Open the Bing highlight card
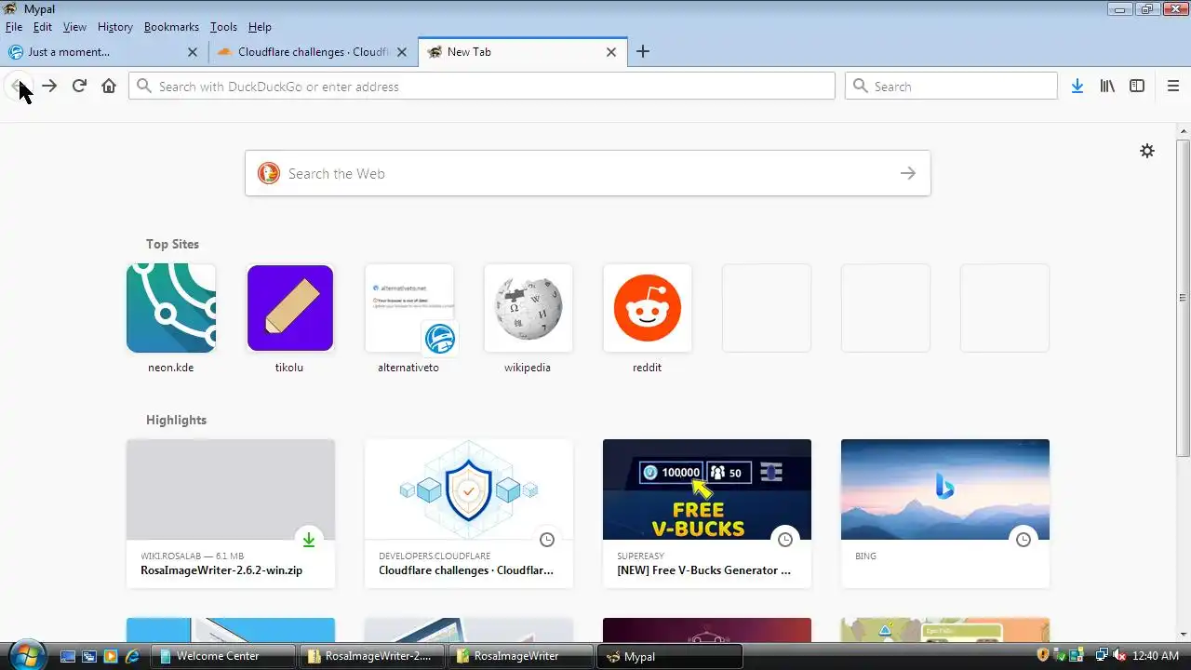The height and width of the screenshot is (670, 1191). pos(945,514)
